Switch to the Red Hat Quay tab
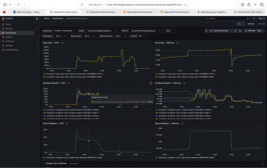The width and height of the screenshot is (267, 168). coord(26,12)
